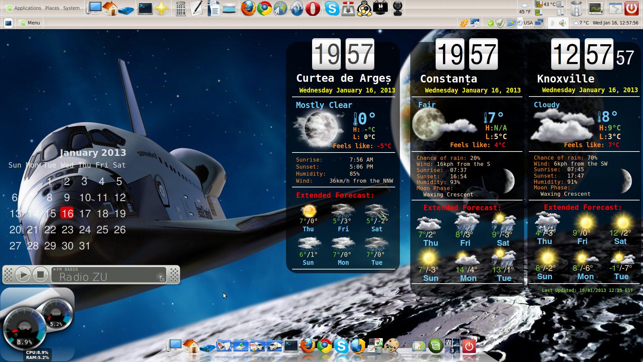This screenshot has height=362, width=643.
Task: Launch Skype from the top panel
Action: [332, 8]
